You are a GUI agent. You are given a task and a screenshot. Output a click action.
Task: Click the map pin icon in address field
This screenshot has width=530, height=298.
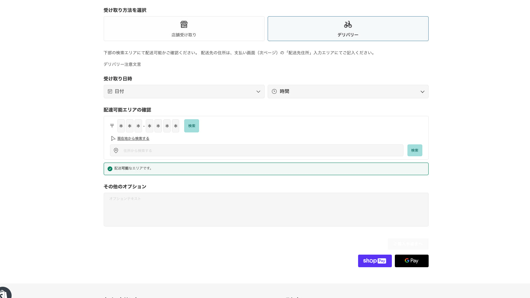click(x=116, y=150)
